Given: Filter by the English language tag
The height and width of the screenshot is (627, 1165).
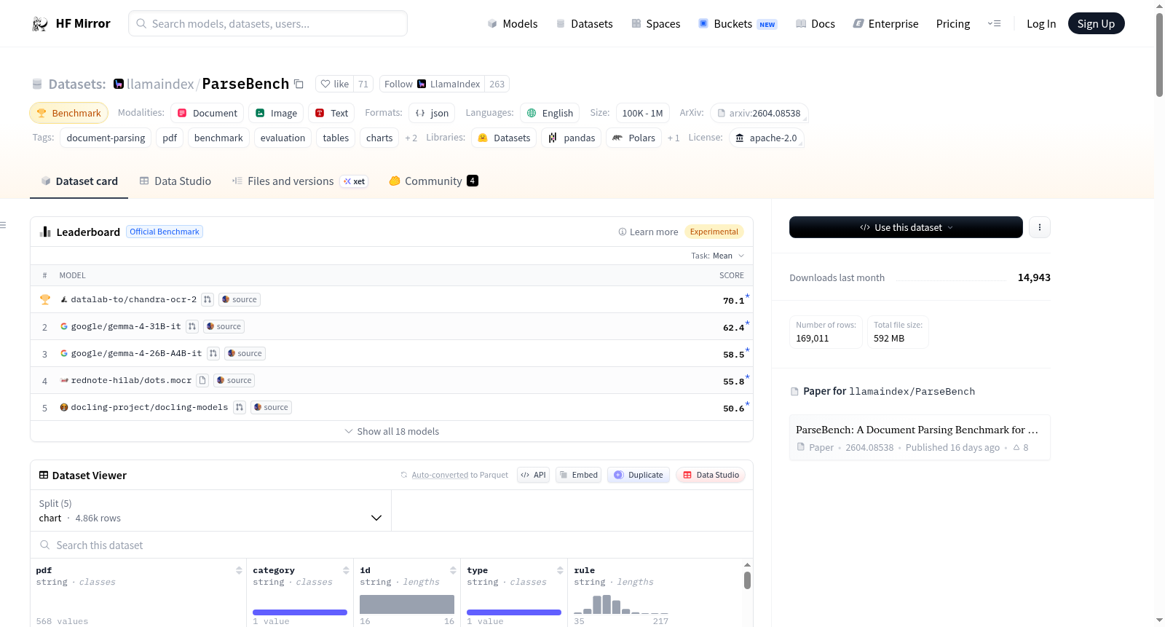Looking at the screenshot, I should (x=550, y=113).
